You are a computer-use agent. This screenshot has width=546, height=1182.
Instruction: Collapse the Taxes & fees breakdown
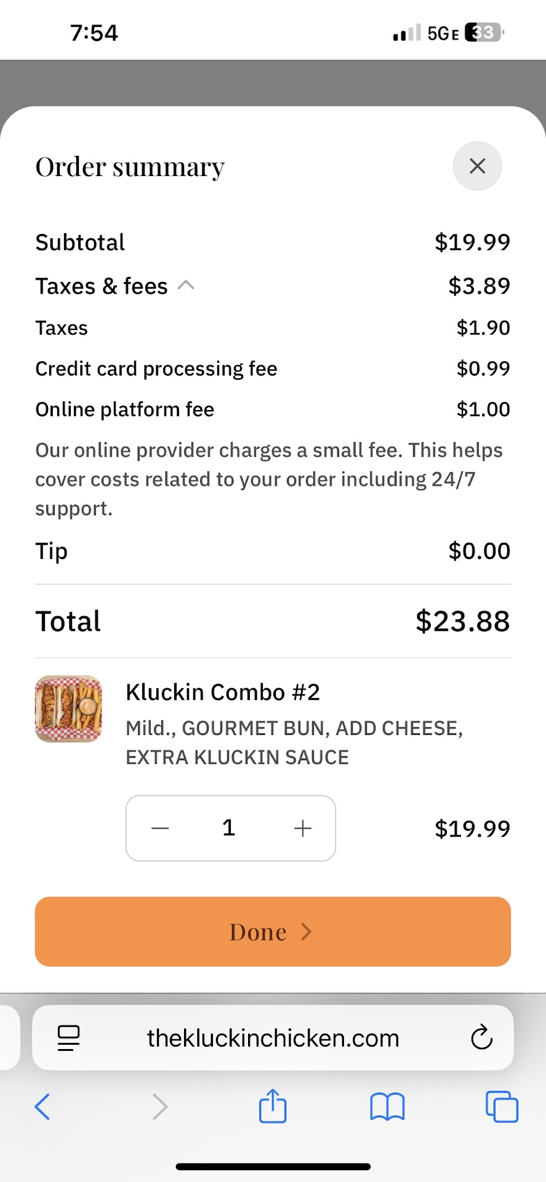(x=186, y=285)
